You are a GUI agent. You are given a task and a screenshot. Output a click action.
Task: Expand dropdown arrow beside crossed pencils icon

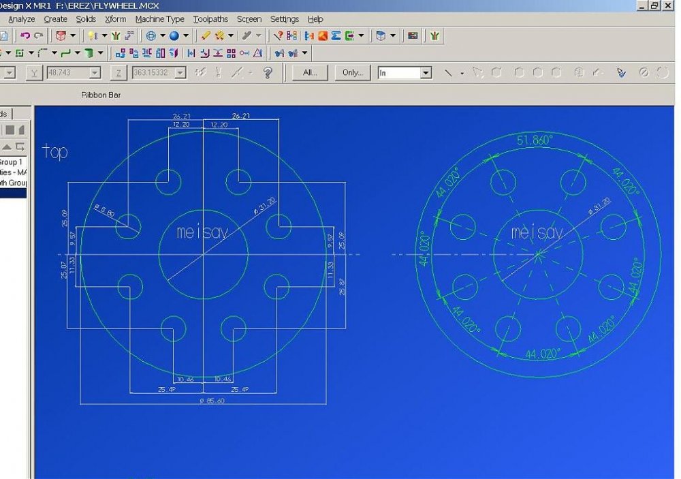[231, 35]
